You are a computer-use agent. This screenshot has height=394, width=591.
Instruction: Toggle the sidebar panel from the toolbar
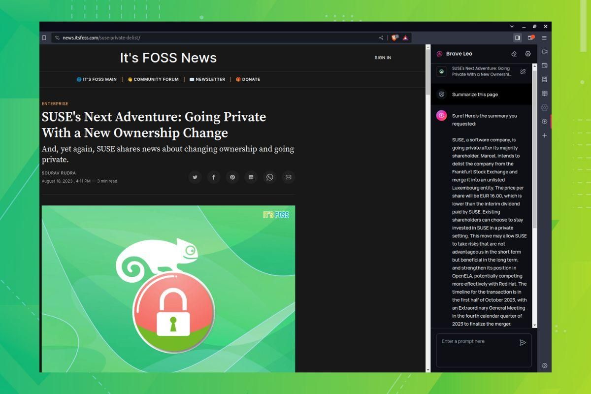pos(518,37)
